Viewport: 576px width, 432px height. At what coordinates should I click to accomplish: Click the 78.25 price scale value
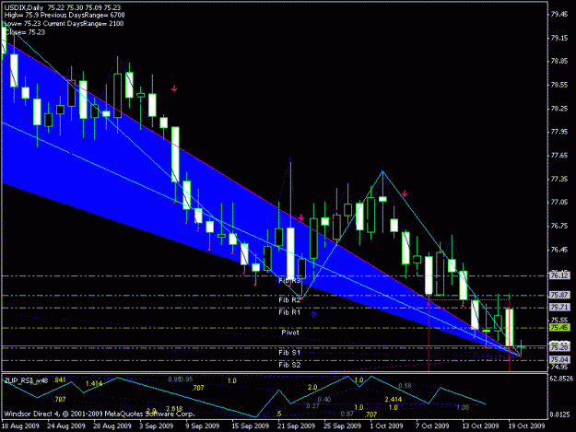[559, 109]
